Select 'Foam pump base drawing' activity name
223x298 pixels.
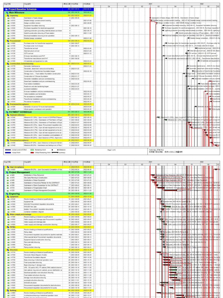33,262
